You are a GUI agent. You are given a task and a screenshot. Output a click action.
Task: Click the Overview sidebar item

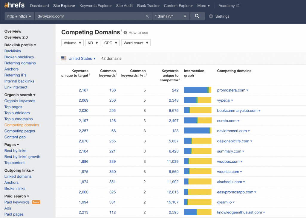[13, 31]
